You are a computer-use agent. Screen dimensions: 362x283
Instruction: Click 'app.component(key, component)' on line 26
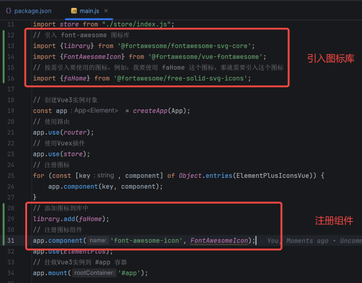click(x=105, y=186)
